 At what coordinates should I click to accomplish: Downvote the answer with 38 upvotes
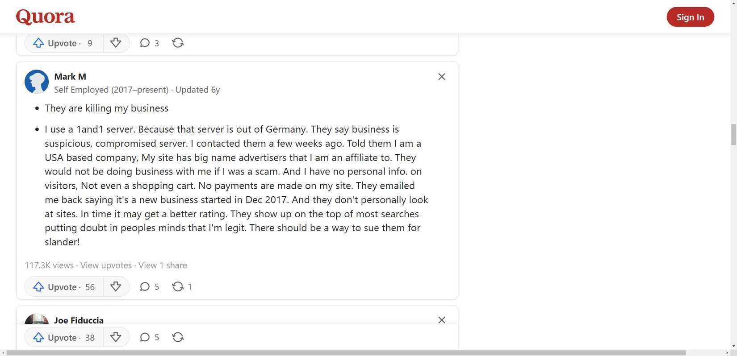tap(116, 337)
